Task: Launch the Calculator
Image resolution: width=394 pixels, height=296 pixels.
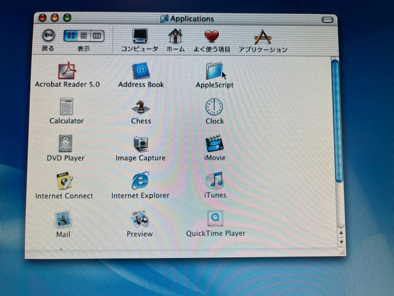Action: (66, 107)
